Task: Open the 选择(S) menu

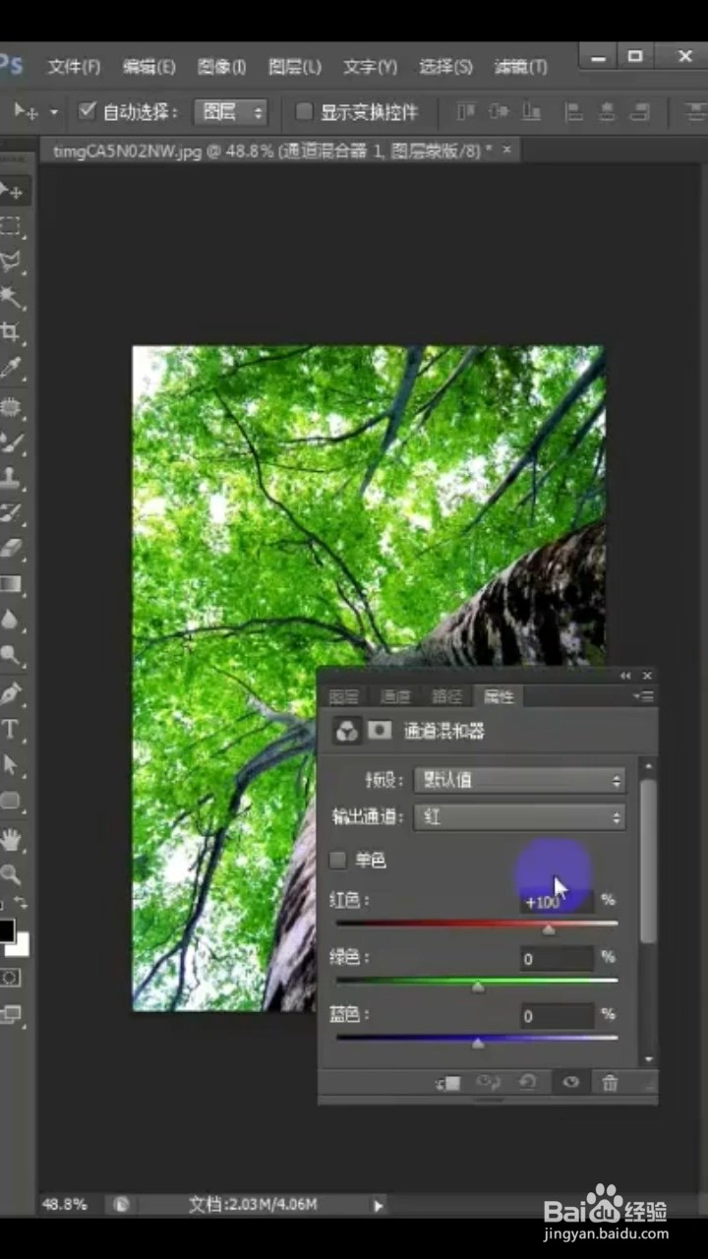Action: pos(446,67)
